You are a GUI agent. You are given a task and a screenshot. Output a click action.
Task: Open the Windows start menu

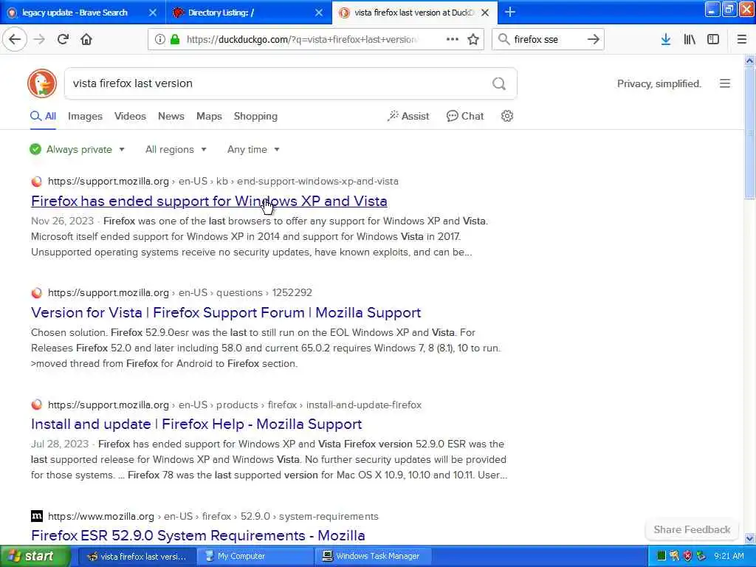click(35, 556)
